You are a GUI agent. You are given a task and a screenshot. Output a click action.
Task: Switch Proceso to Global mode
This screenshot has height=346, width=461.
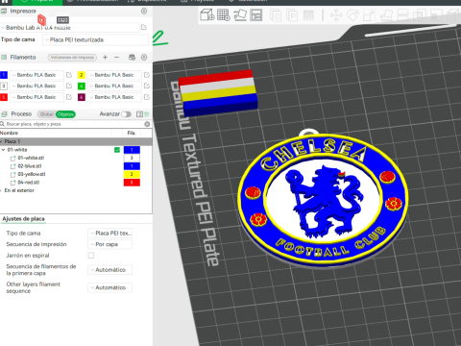[46, 114]
